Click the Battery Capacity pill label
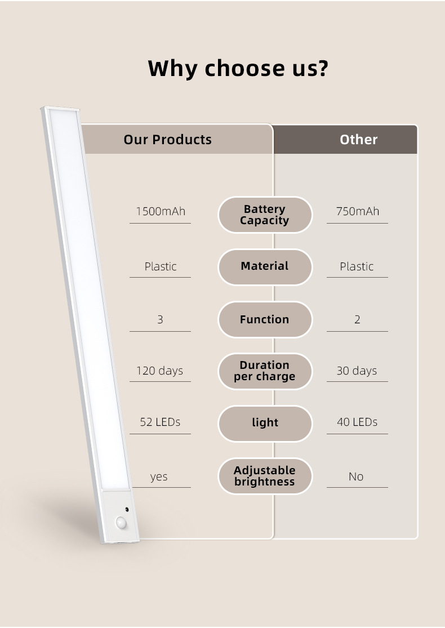This screenshot has width=445, height=628. tap(265, 215)
